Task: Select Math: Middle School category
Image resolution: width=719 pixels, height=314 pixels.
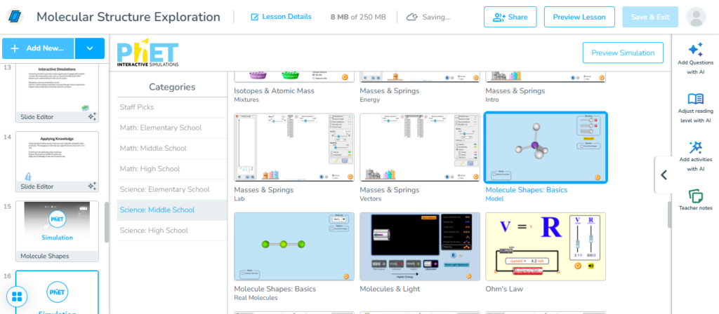Action: coord(172,149)
